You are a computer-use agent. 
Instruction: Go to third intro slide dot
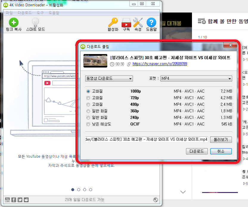(85, 190)
